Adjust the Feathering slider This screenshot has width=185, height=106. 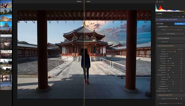173,65
